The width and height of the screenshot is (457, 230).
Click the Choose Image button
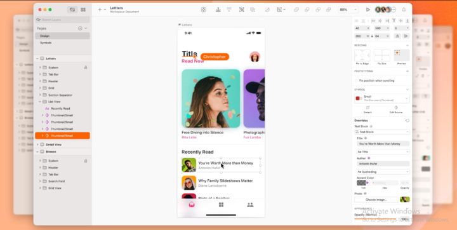[376, 200]
